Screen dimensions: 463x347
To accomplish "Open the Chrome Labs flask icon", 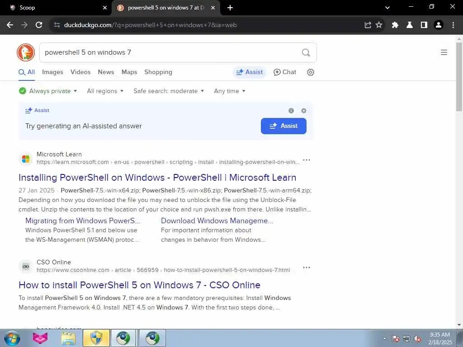I will pos(410,25).
